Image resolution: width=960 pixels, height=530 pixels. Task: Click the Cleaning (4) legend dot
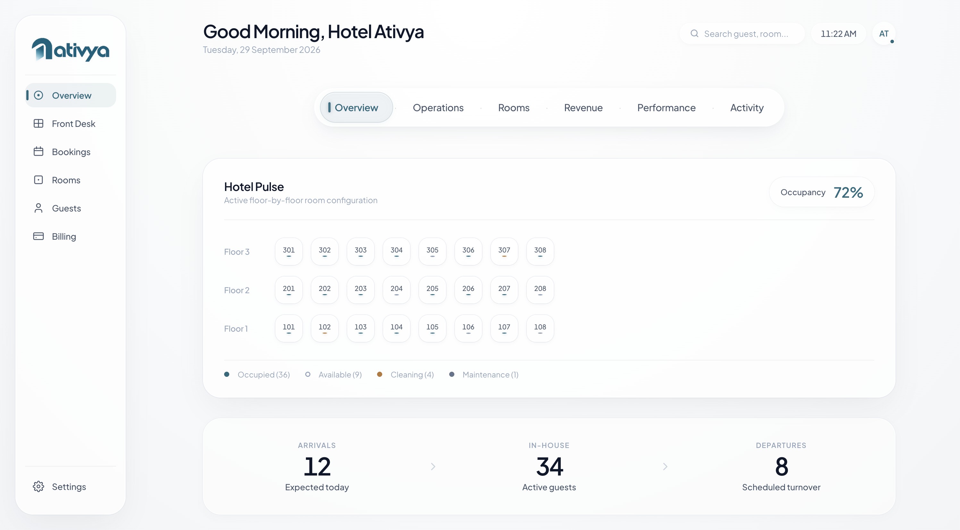pyautogui.click(x=379, y=374)
